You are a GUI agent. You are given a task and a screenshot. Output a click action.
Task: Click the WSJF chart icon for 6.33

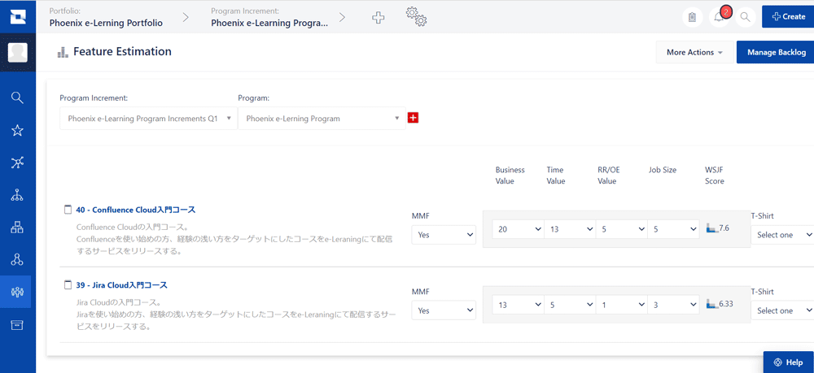coord(713,304)
